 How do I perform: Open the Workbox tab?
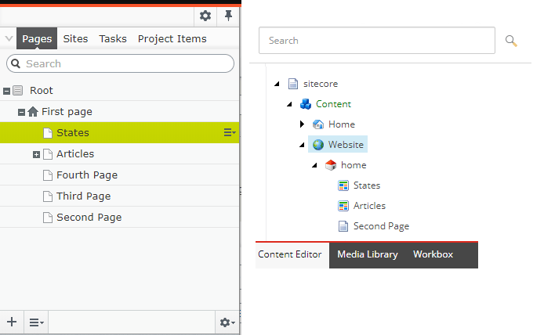point(433,254)
